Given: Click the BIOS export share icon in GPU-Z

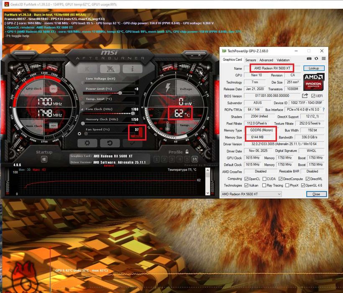Looking at the screenshot, I should pyautogui.click(x=305, y=95).
